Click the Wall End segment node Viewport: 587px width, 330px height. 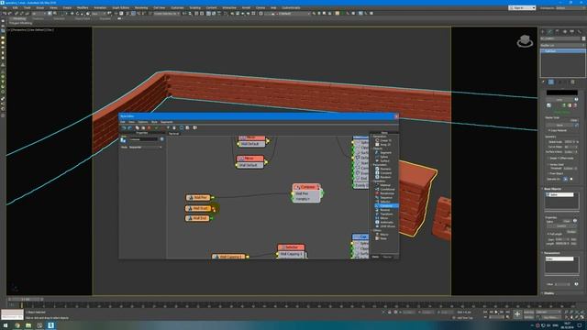pyautogui.click(x=198, y=218)
